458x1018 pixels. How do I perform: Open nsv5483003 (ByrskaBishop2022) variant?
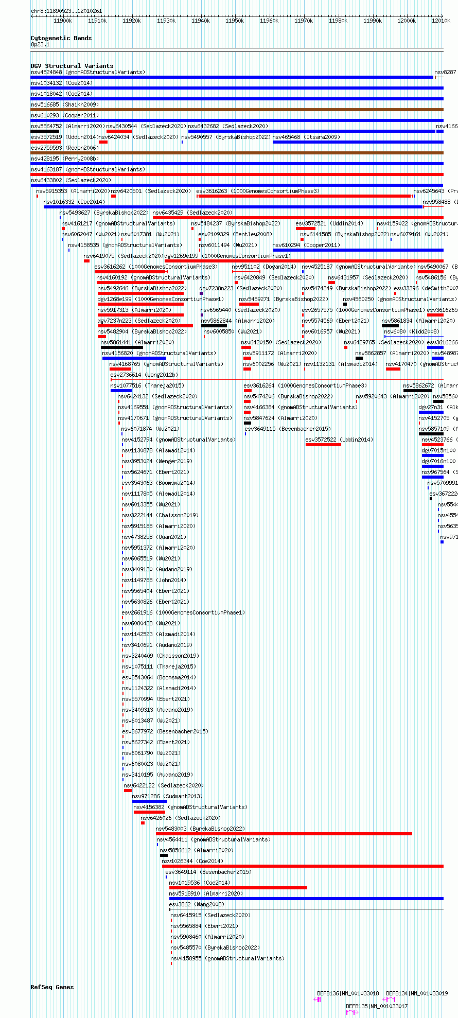point(200,829)
